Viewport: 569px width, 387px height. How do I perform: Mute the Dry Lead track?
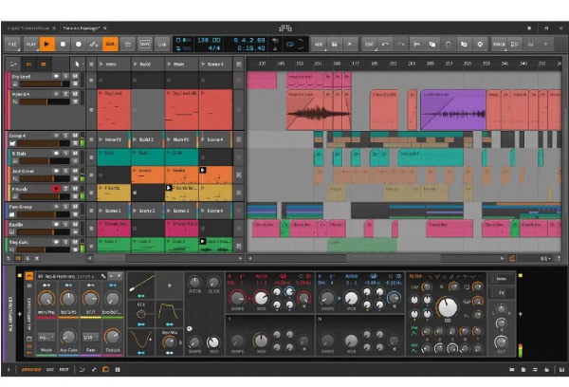coord(75,76)
